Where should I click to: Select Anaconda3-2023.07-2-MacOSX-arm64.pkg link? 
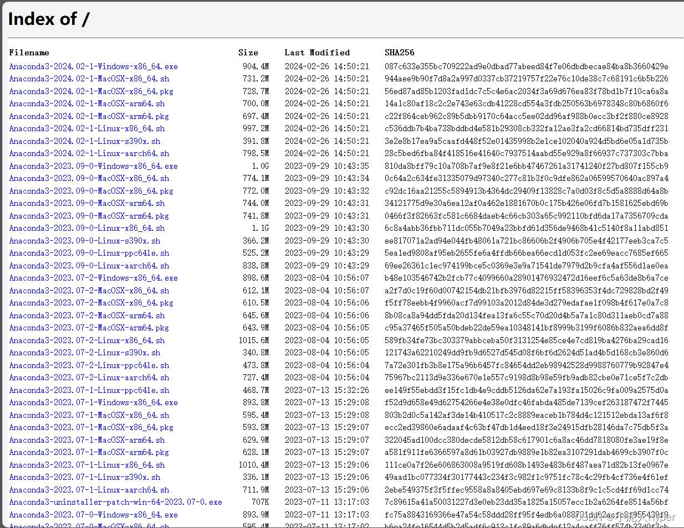[x=89, y=328]
